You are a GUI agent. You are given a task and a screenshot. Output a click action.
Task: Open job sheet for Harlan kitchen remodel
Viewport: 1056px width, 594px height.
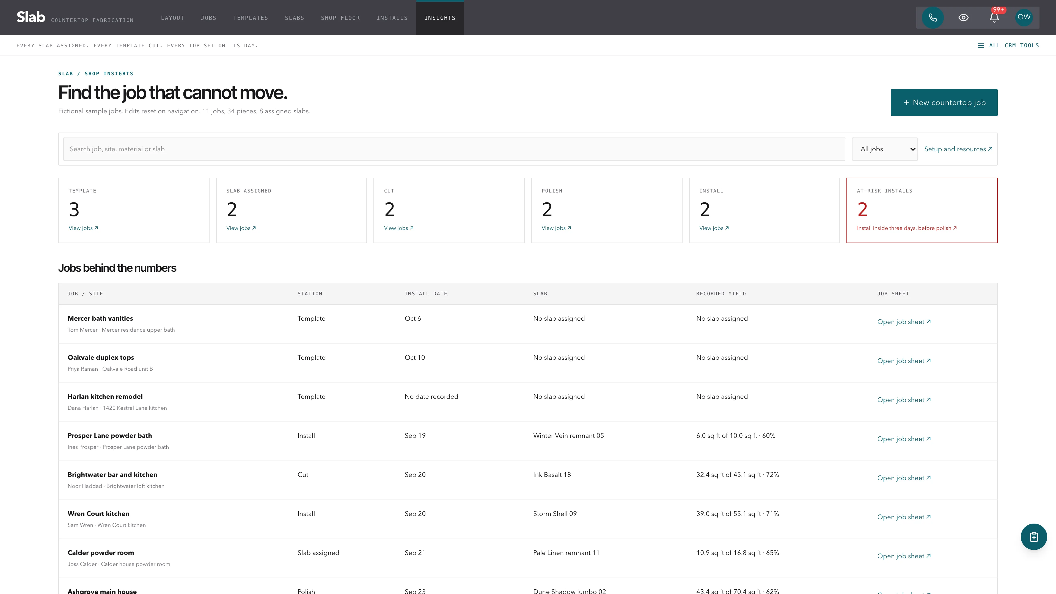[x=904, y=400]
